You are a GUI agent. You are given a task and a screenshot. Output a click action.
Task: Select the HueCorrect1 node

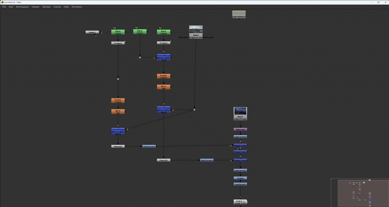tap(240, 184)
